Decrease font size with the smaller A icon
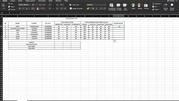The image size is (179, 101). tap(44, 5)
